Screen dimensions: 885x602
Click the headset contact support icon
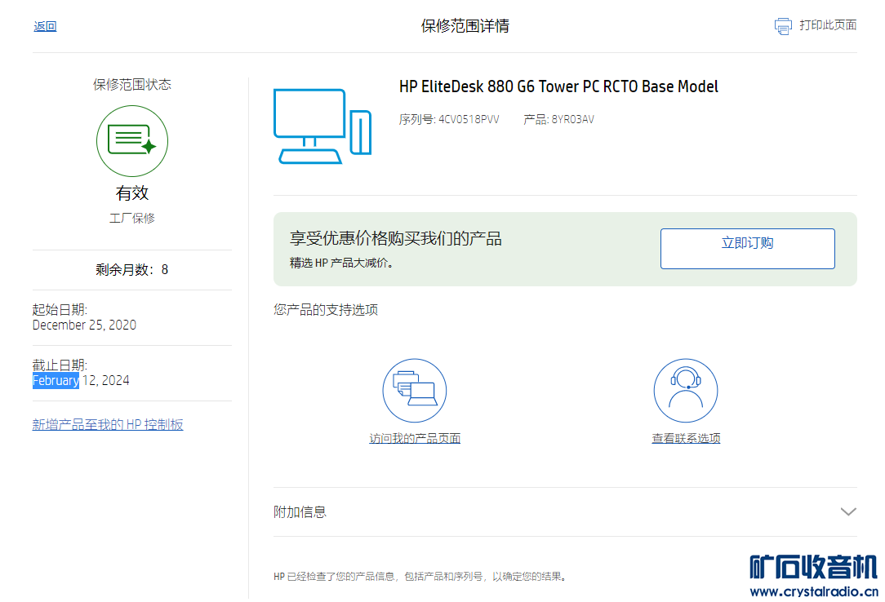[685, 391]
